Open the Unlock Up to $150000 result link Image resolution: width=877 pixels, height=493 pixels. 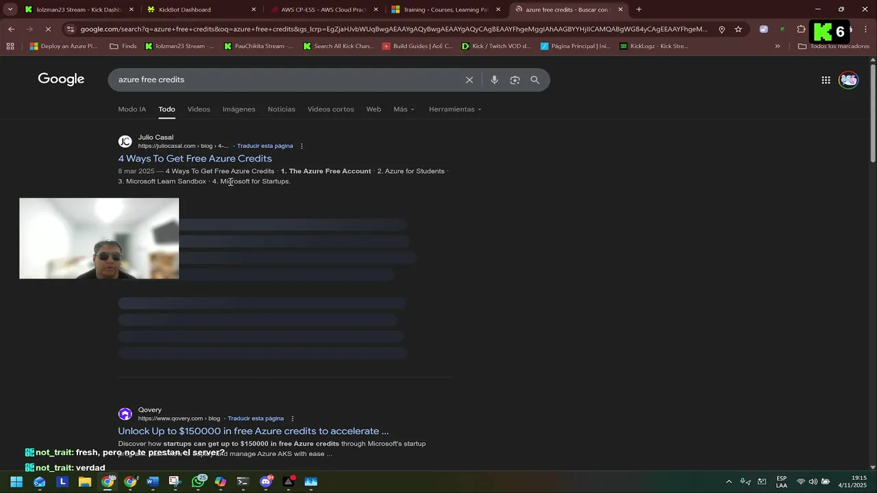click(x=253, y=431)
